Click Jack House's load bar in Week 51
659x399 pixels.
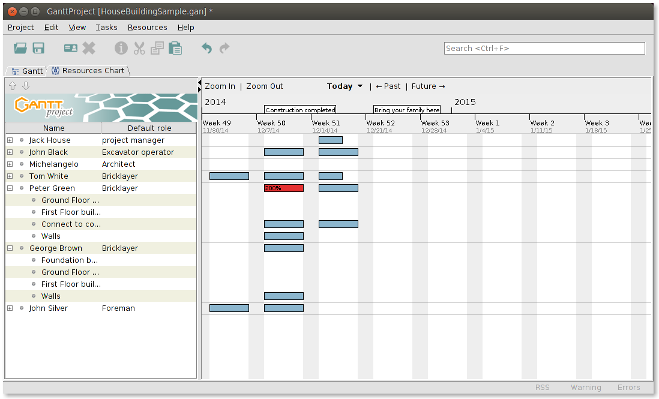coord(331,140)
